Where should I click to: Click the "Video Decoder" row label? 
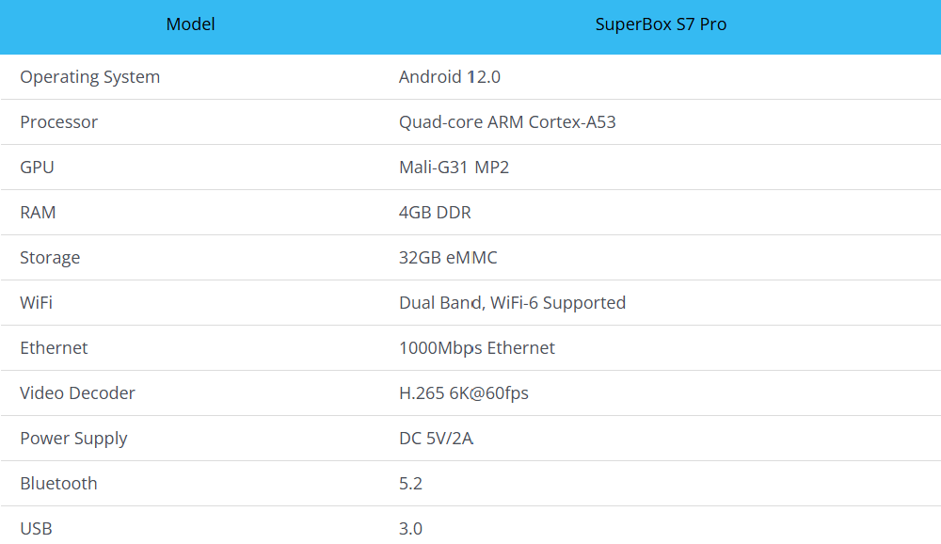tap(77, 393)
